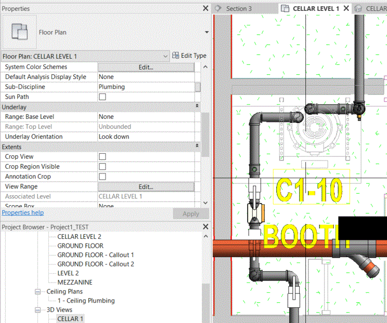The width and height of the screenshot is (387, 323).
Task: Click the Edit Type icon button
Action: (176, 56)
